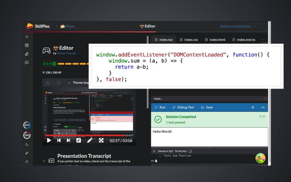The height and width of the screenshot is (182, 291).
Task: Expand the Presentation Transcript section
Action: (44, 161)
